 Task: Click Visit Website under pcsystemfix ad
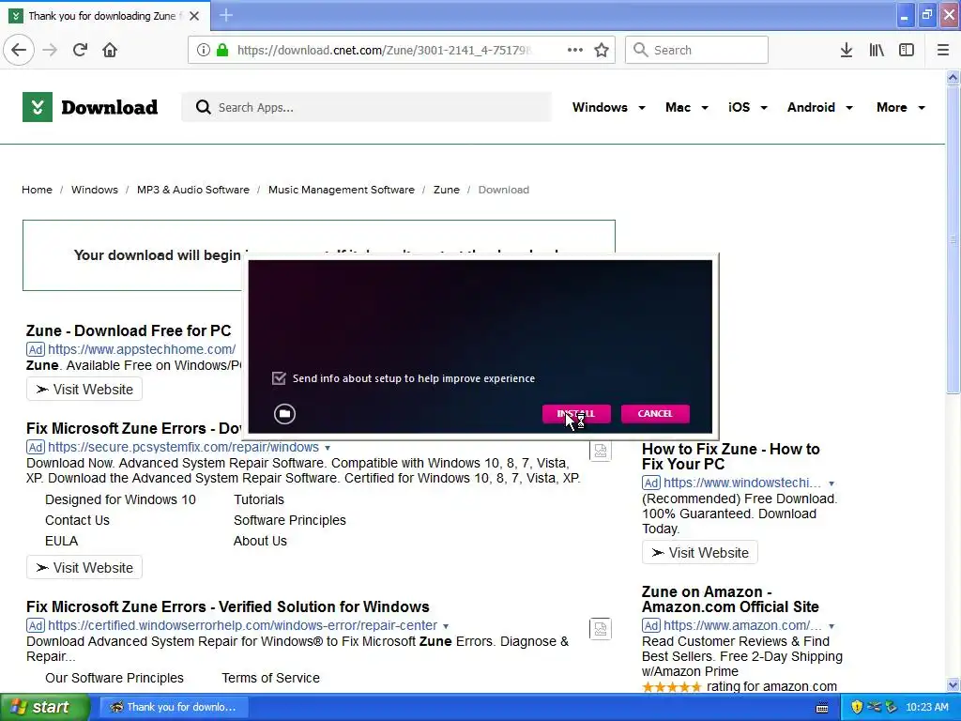point(84,568)
